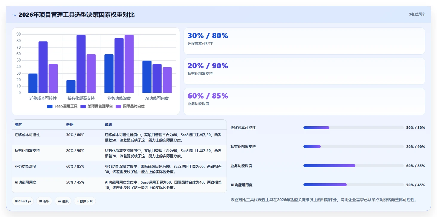Click the 维度 table column header
This screenshot has height=217, width=437.
(x=18, y=124)
